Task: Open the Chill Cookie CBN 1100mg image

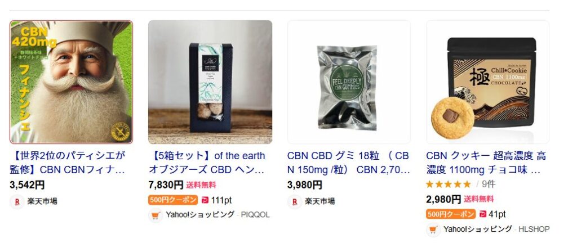Action: (x=487, y=82)
